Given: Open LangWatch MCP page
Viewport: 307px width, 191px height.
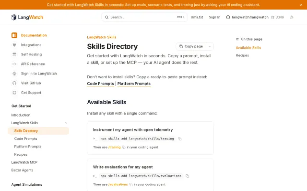Looking at the screenshot, I should pyautogui.click(x=24, y=162).
